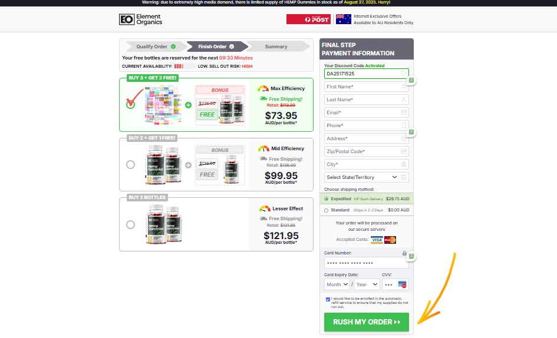The width and height of the screenshot is (557, 338).
Task: Click the Australia Post logo
Action: pyautogui.click(x=308, y=19)
